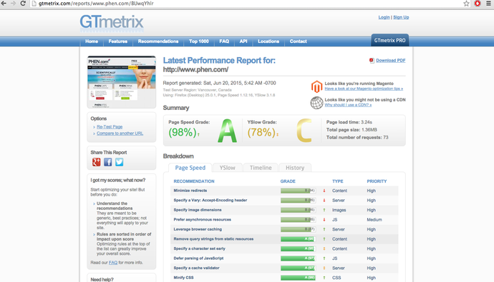Click the red down arrow for Minimize redirects
The height and width of the screenshot is (282, 494).
point(324,191)
